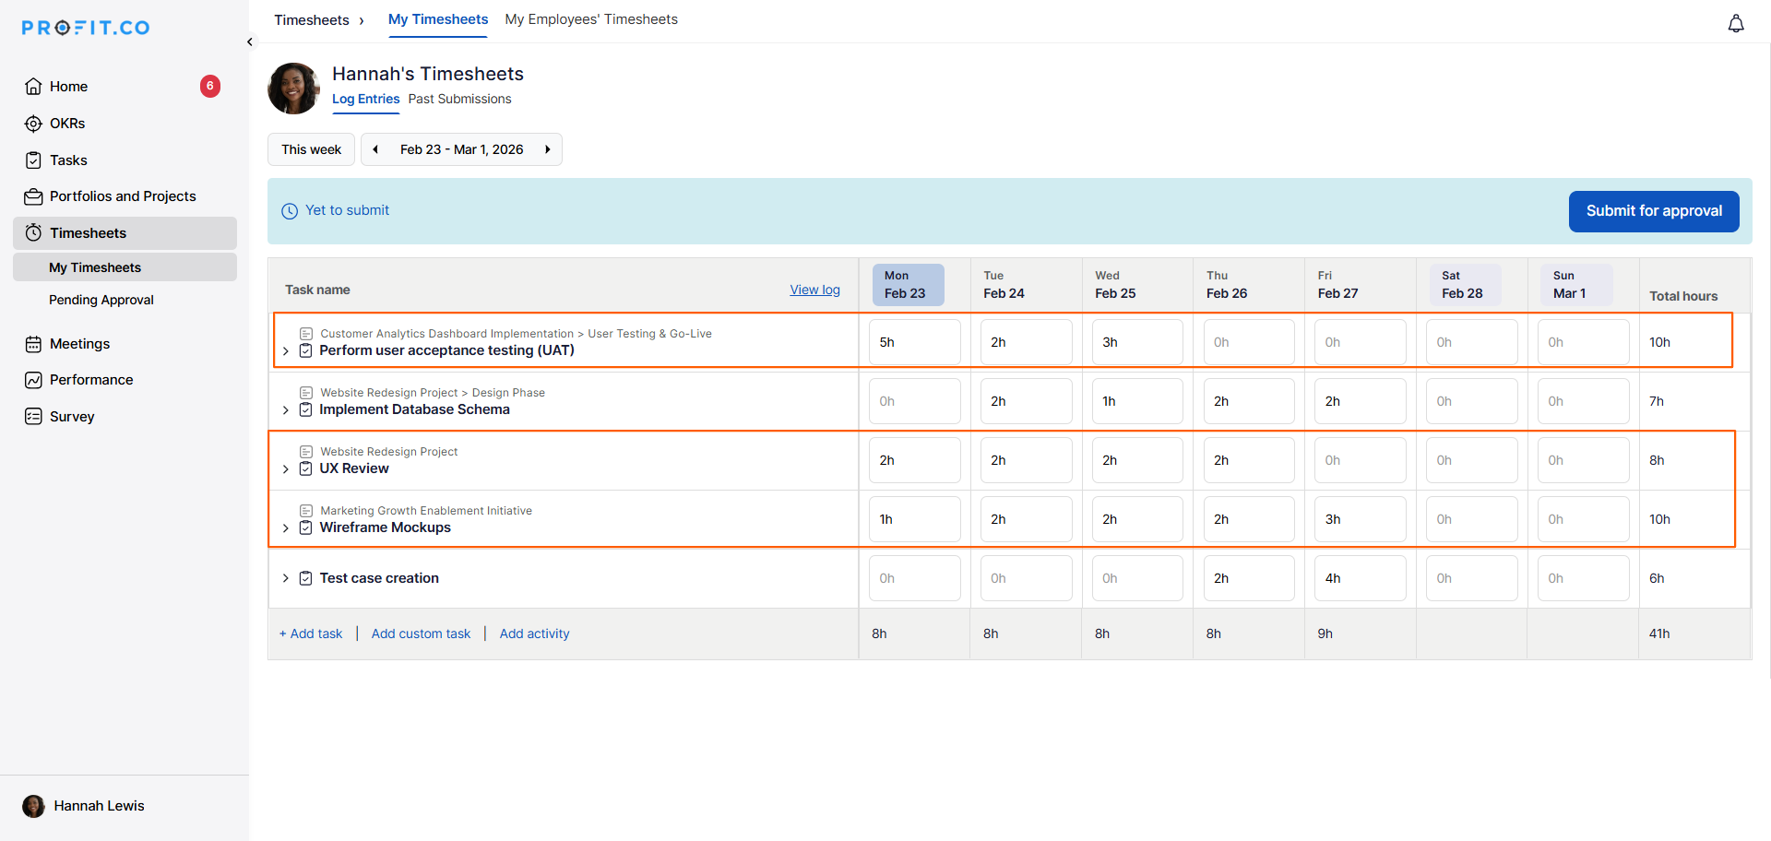Collapse the left sidebar arrow

point(250,41)
